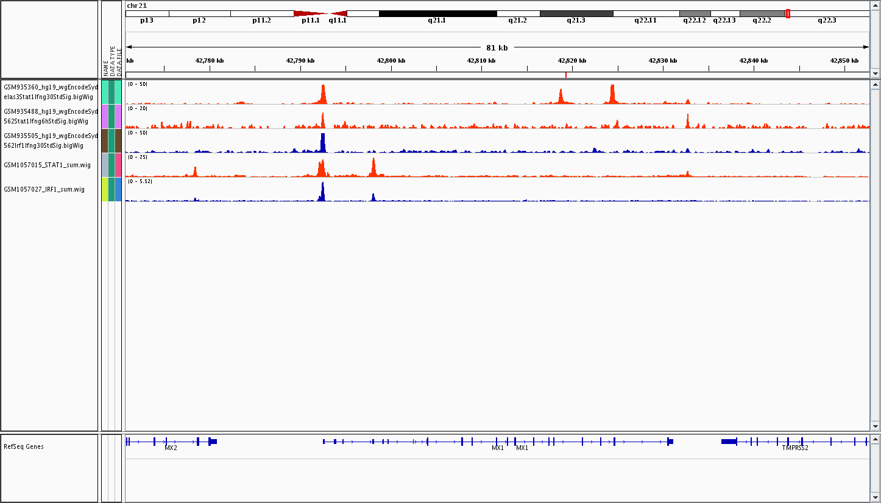The width and height of the screenshot is (881, 503).
Task: Select the RefSeq Genes track name
Action: [x=24, y=447]
